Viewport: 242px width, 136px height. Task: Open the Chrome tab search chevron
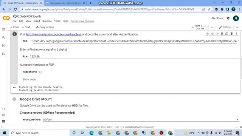click(214, 3)
